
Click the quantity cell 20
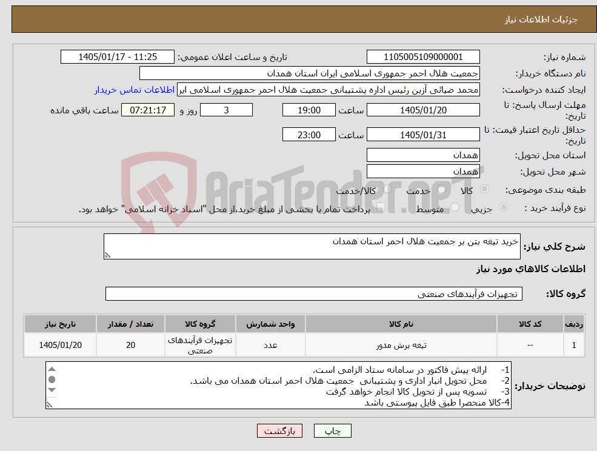[x=130, y=345]
